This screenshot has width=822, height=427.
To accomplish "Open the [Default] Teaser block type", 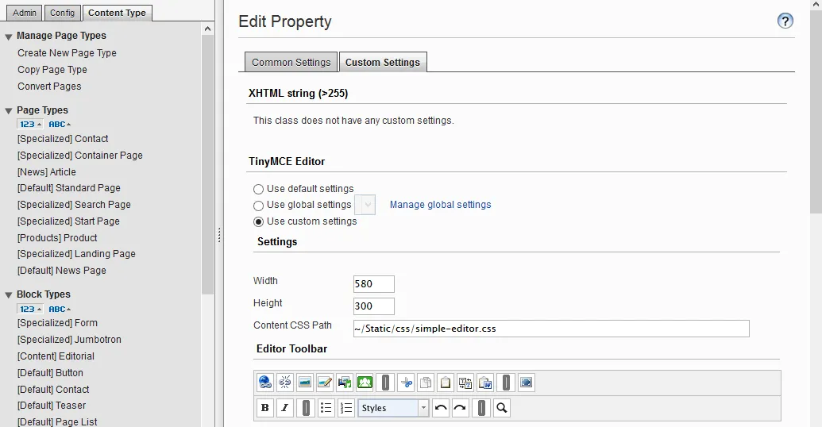I will click(x=52, y=406).
